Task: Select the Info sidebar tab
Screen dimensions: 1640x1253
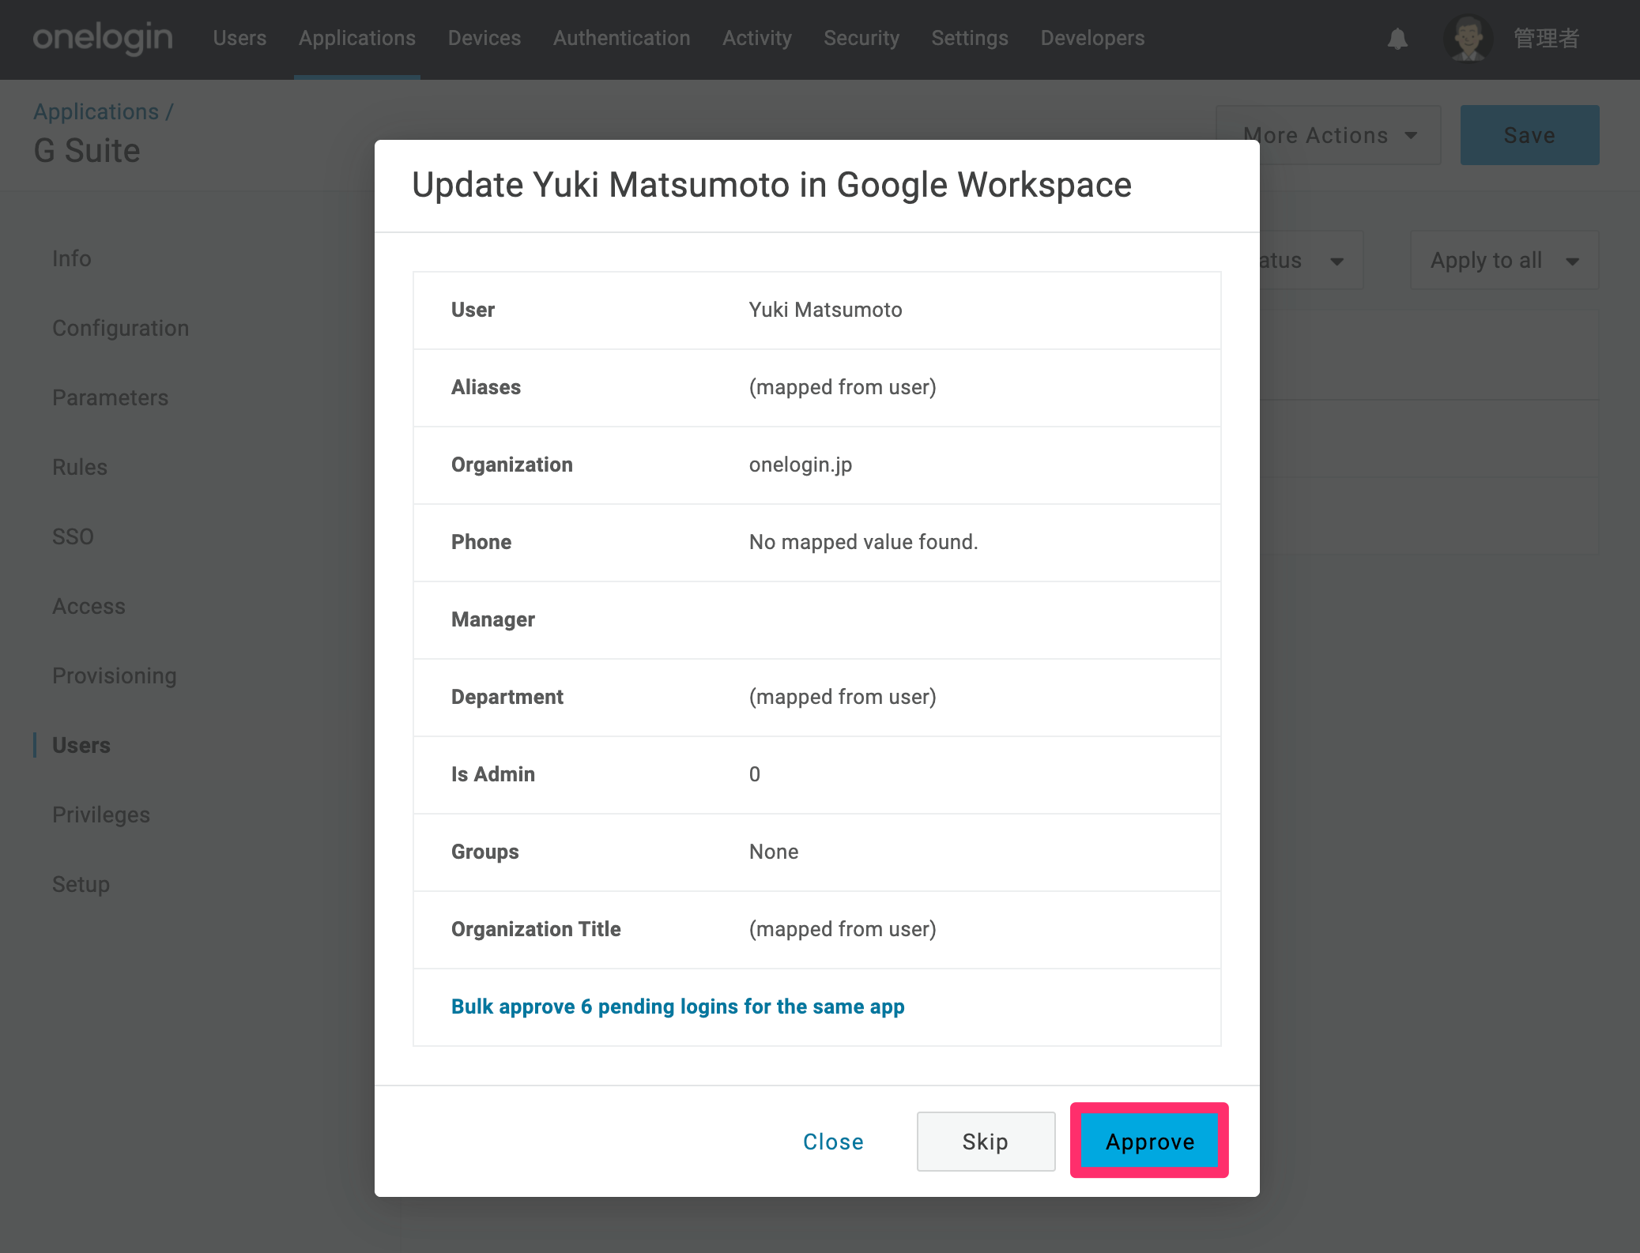Action: (x=72, y=258)
